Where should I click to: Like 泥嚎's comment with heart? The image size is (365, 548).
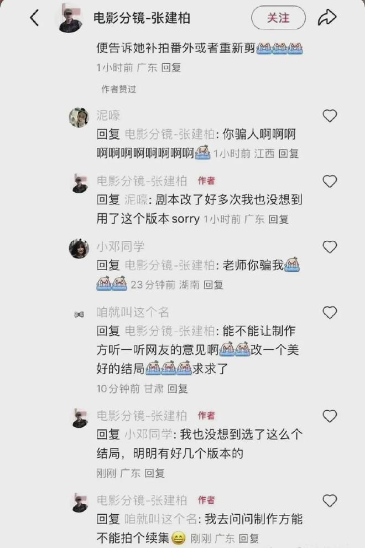click(x=330, y=115)
